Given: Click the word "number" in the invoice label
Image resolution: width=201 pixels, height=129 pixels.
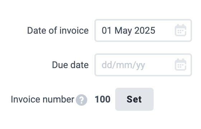Looking at the screenshot, I should coord(58,99).
